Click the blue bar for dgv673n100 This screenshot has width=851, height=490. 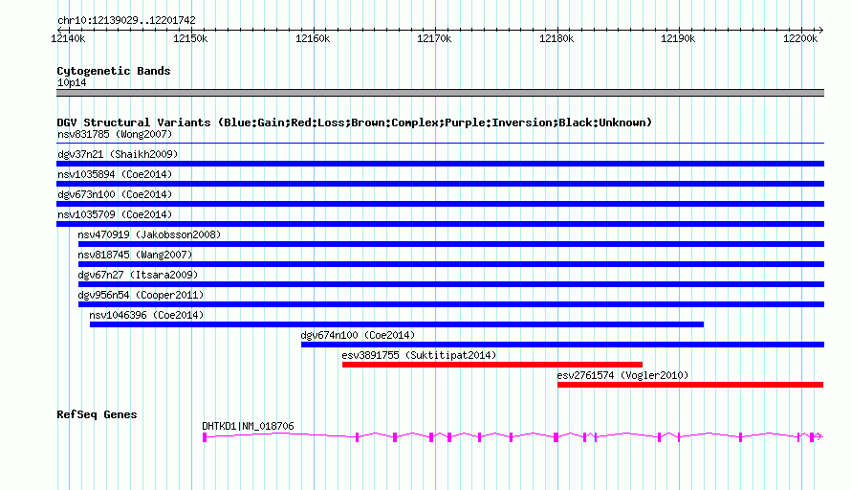pyautogui.click(x=440, y=204)
